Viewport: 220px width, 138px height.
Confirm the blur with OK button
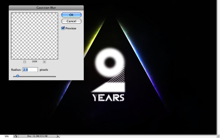click(71, 15)
